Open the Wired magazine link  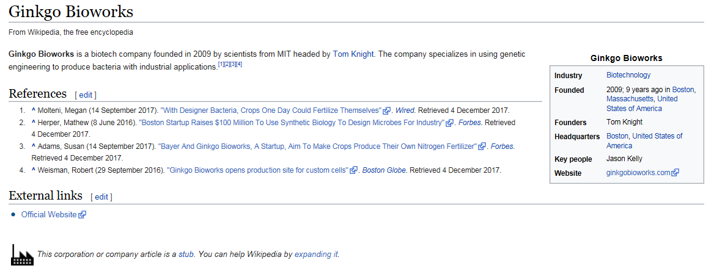tap(405, 110)
